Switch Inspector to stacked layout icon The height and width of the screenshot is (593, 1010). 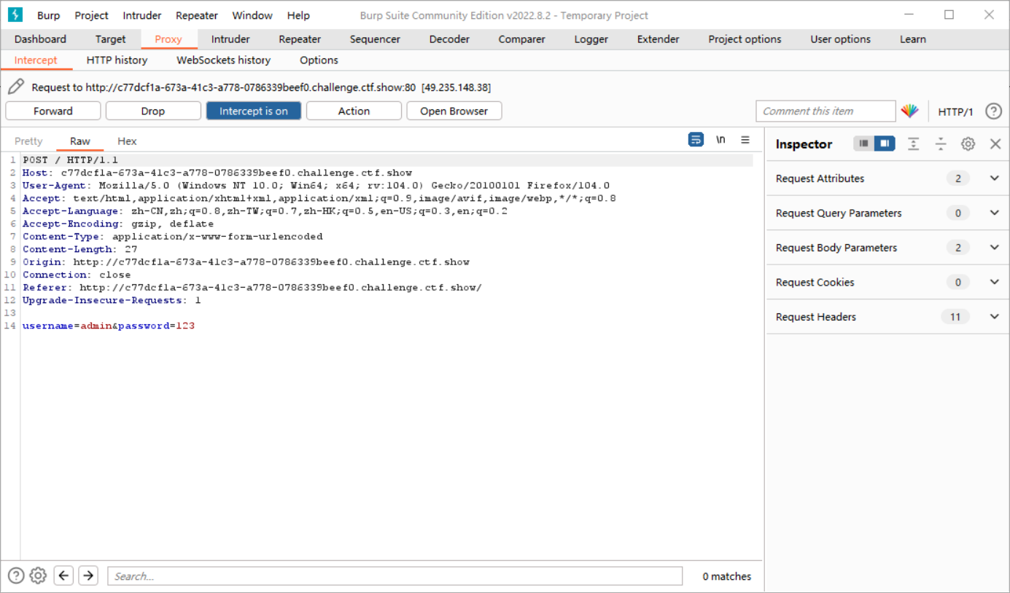point(864,144)
